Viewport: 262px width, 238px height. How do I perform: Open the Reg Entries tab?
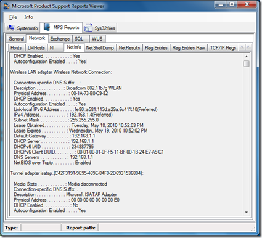[156, 48]
